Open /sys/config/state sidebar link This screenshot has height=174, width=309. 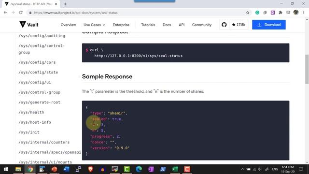tap(38, 72)
